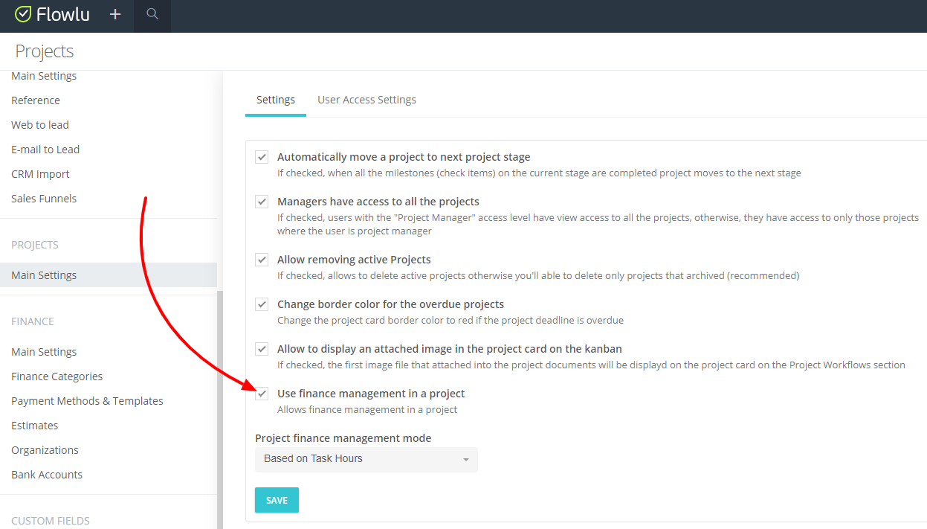Open Bank Accounts in the sidebar
The image size is (927, 529).
point(47,475)
